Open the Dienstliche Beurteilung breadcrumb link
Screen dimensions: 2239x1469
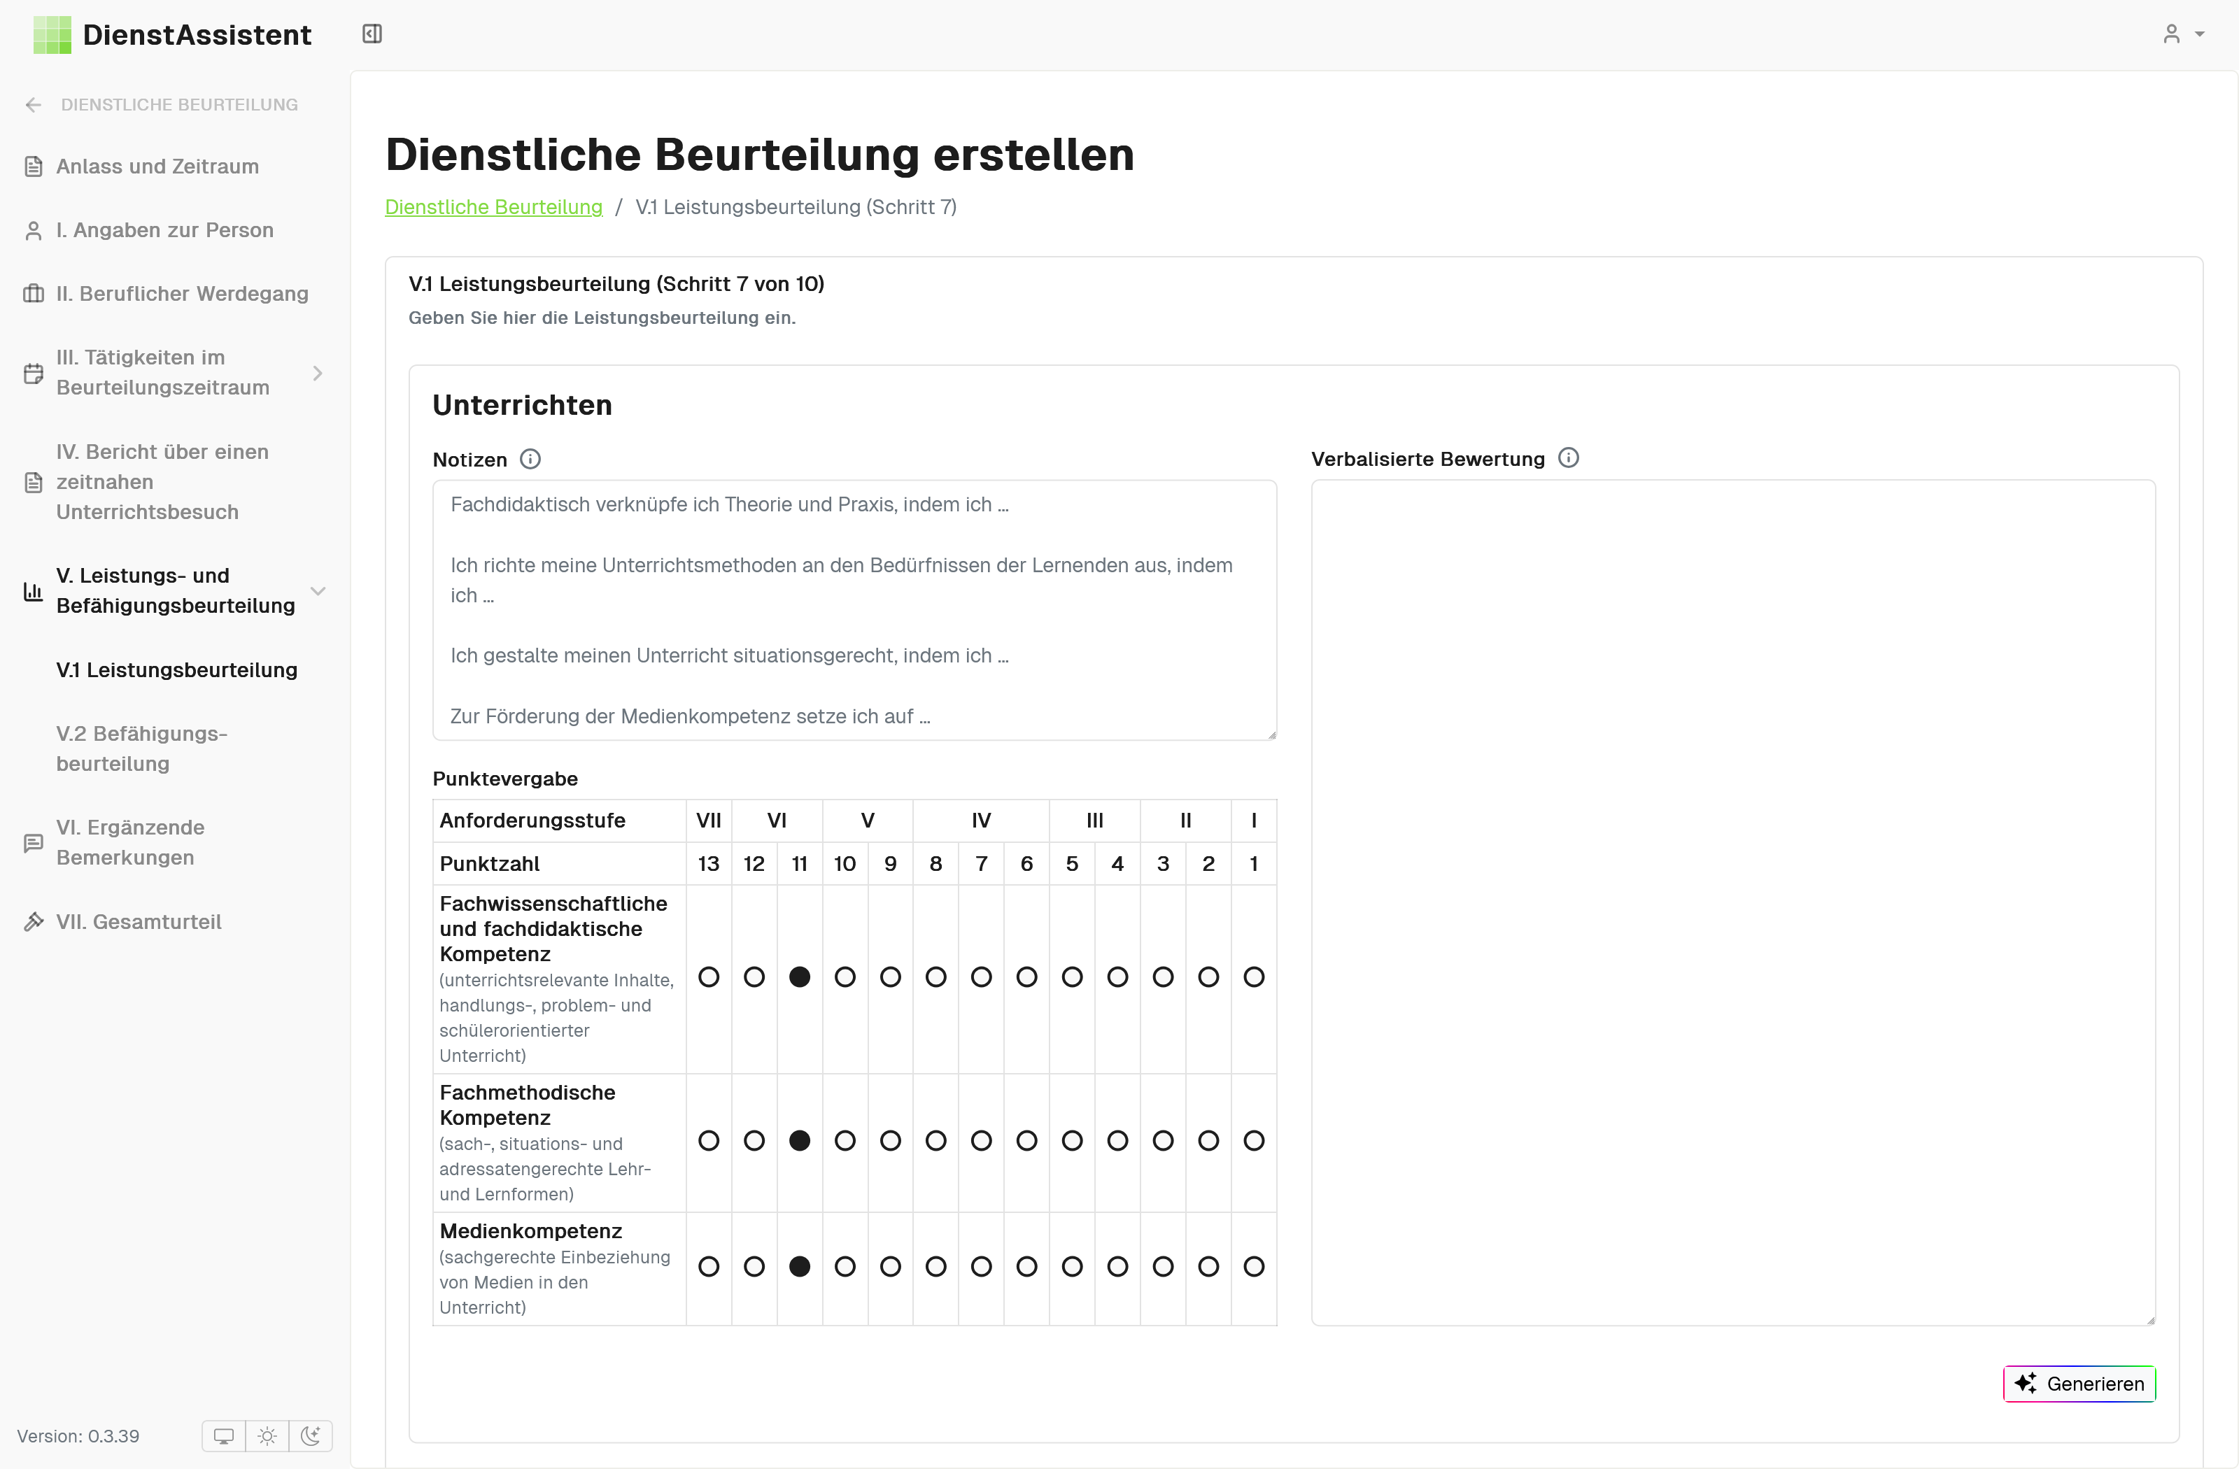point(493,207)
